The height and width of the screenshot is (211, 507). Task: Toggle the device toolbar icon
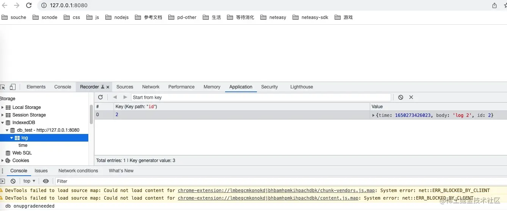13,87
